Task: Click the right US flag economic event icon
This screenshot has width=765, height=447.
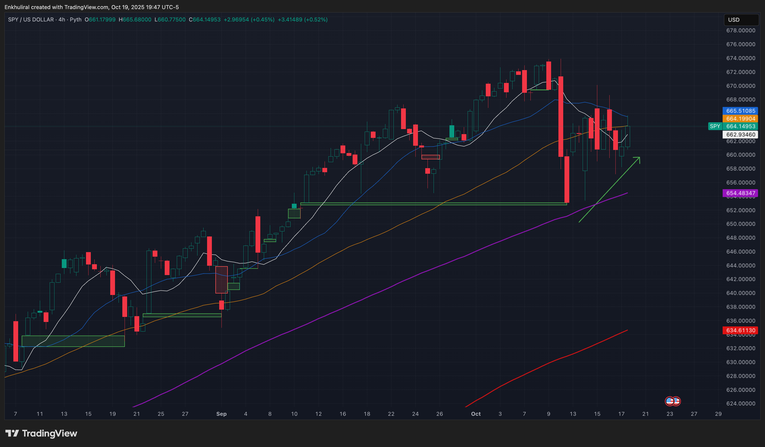Action: point(677,401)
